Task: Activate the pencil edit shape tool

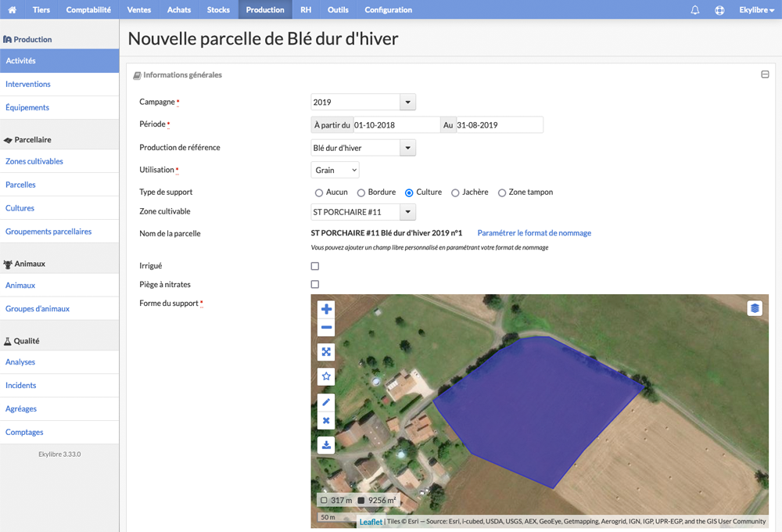Action: point(326,402)
